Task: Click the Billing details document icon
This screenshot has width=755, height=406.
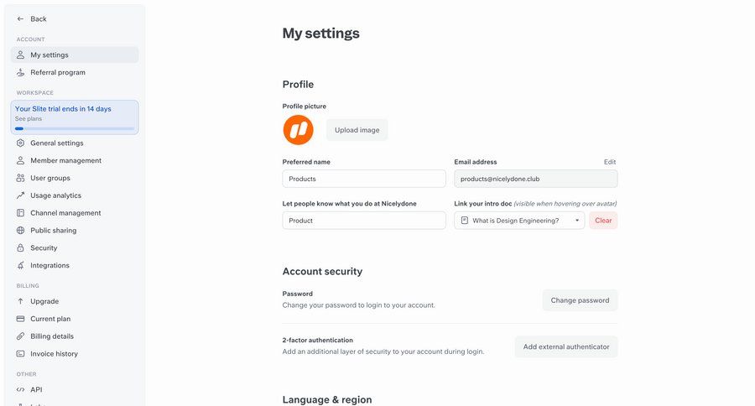Action: pyautogui.click(x=21, y=336)
